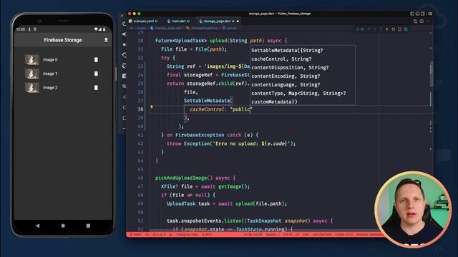Tap the Android recent apps button
This screenshot has height=257, width=458.
tap(88, 226)
